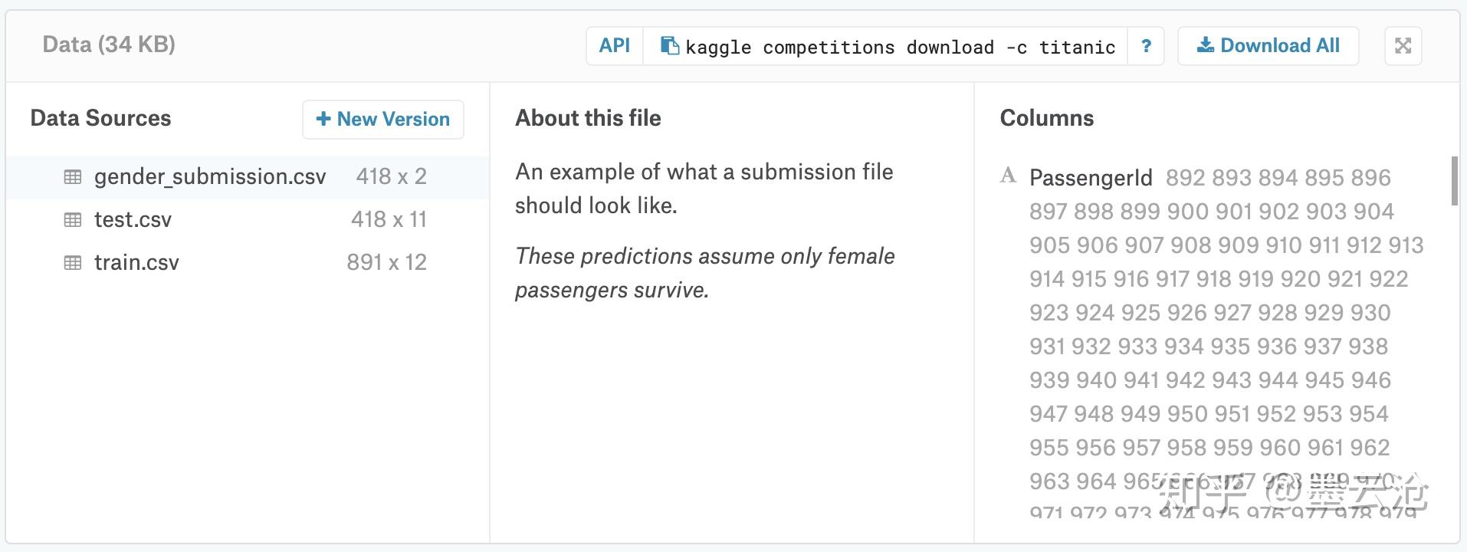Select gender_submission.csv from Data Sources
Image resolution: width=1467 pixels, height=552 pixels.
(x=209, y=176)
